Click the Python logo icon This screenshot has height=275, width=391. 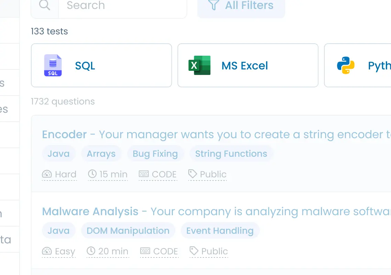pos(346,65)
